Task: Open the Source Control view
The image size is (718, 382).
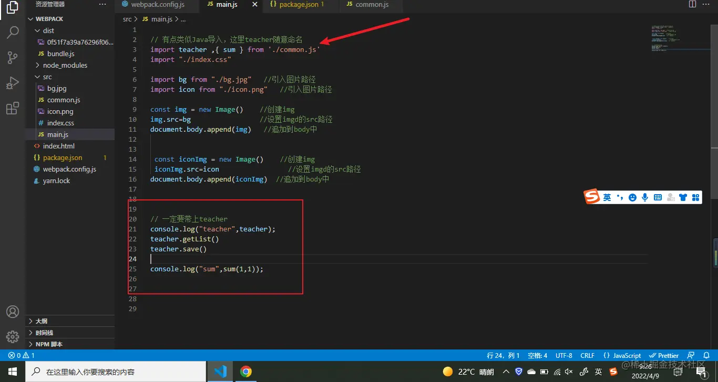Action: pos(13,58)
